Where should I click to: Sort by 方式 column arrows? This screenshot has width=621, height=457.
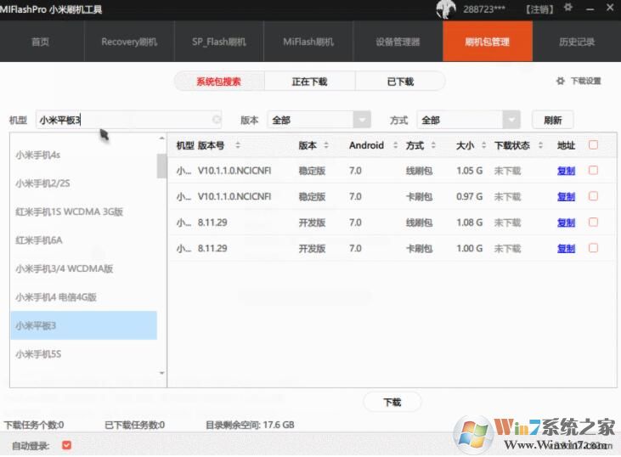[x=433, y=145]
